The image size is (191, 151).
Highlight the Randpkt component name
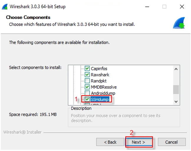point(99,81)
